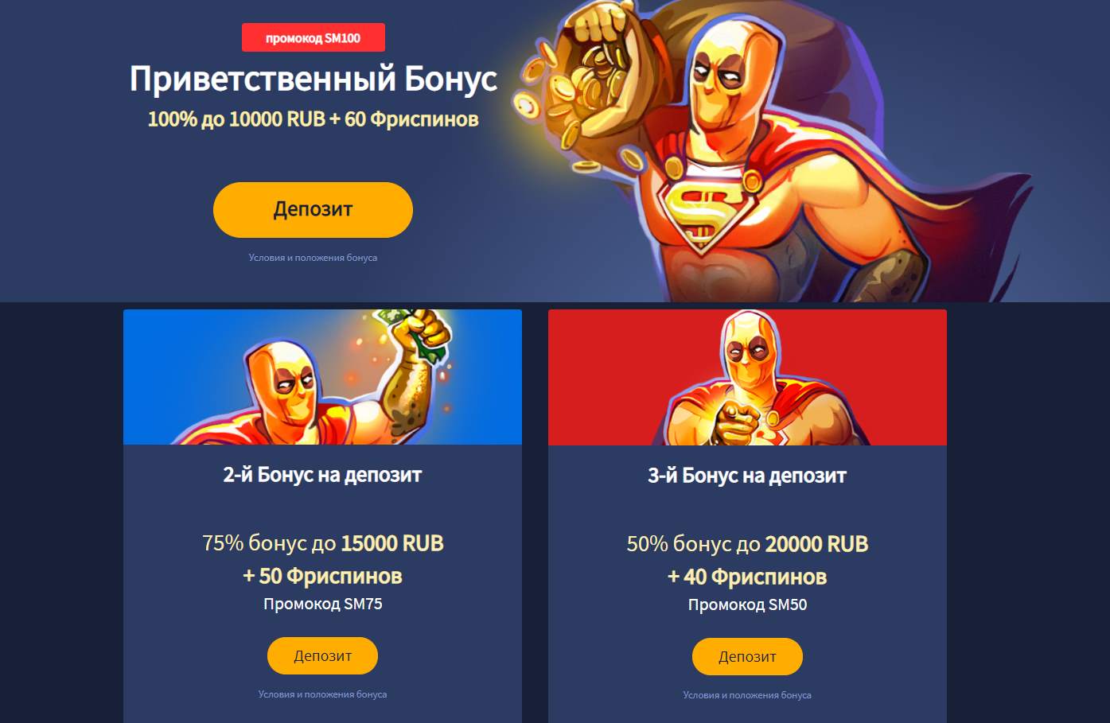
Task: Click the + 40 Фриспинов text
Action: (x=747, y=577)
